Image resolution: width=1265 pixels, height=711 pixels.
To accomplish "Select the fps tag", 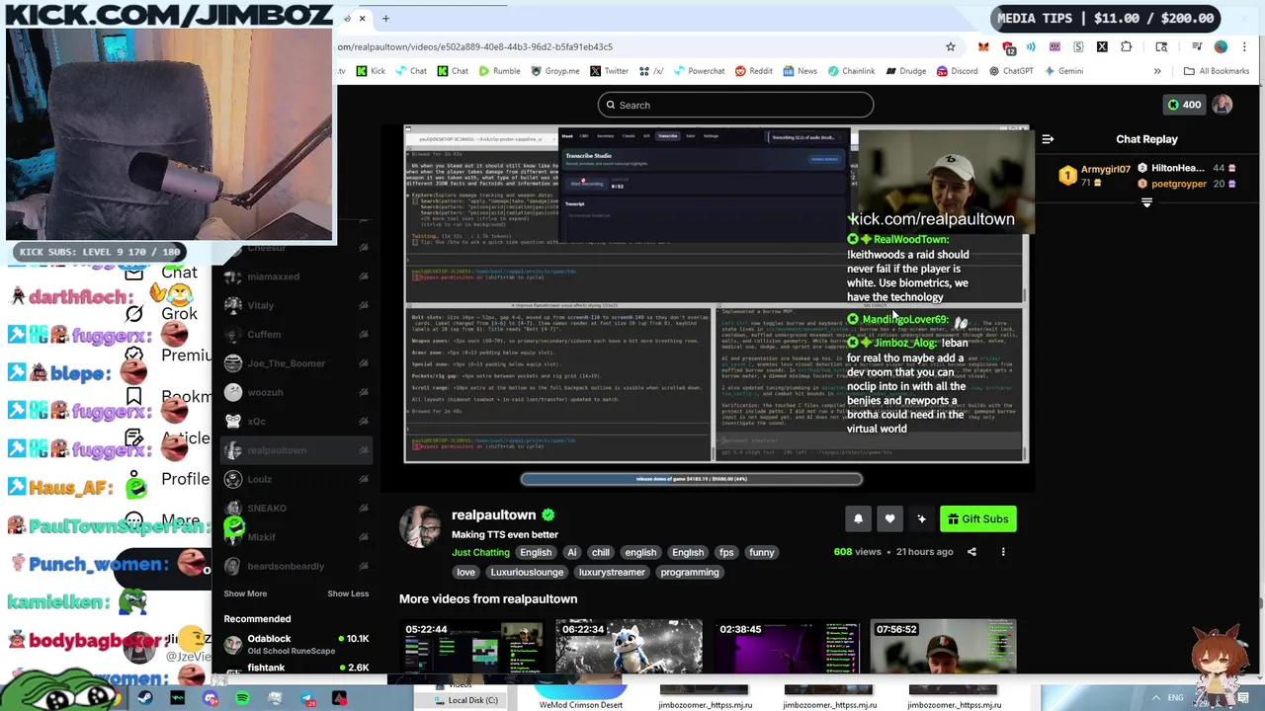I will [726, 552].
